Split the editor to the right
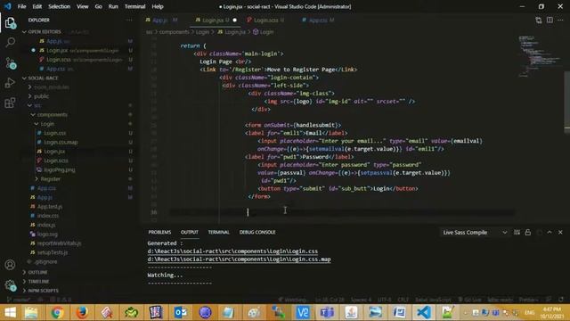Viewport: 570px width, 321px height. 550,20
